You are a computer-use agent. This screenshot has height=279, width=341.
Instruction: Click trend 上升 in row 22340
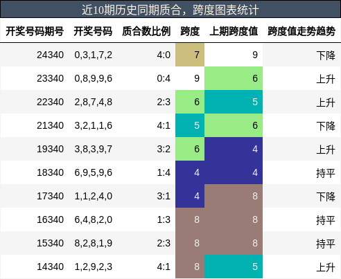pos(326,102)
